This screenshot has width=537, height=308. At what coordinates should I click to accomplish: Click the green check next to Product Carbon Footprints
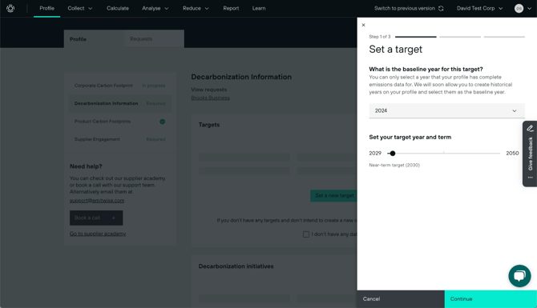(x=163, y=122)
